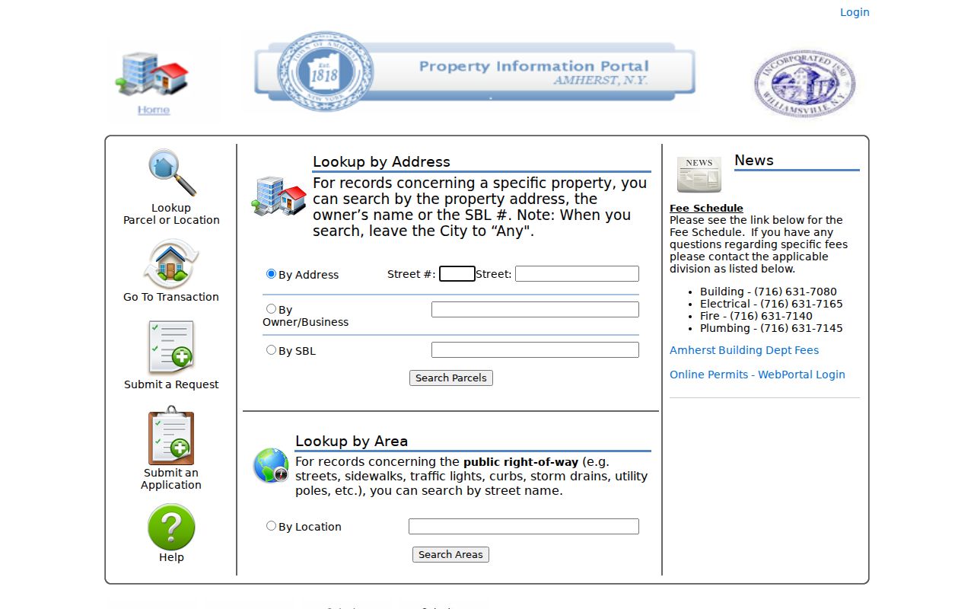Open the Lookup Parcel magnifier icon
The image size is (974, 609).
point(172,173)
